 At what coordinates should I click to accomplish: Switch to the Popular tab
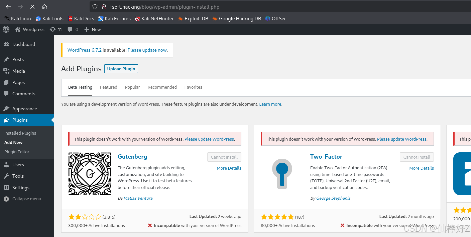132,87
